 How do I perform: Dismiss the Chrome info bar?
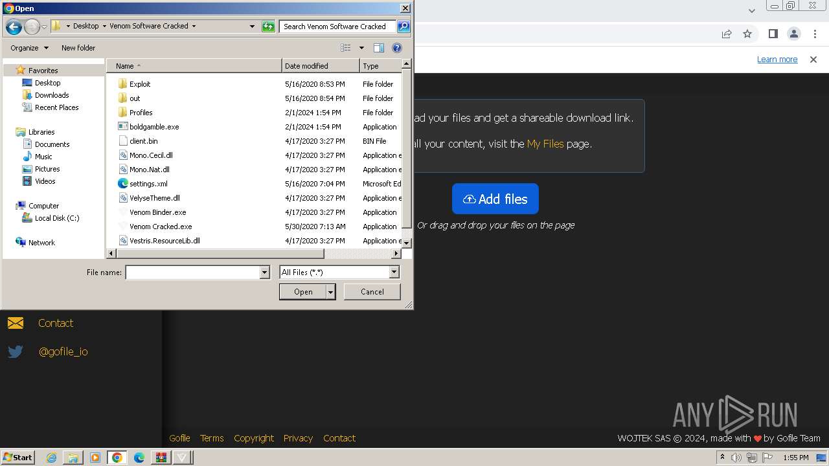[x=813, y=60]
